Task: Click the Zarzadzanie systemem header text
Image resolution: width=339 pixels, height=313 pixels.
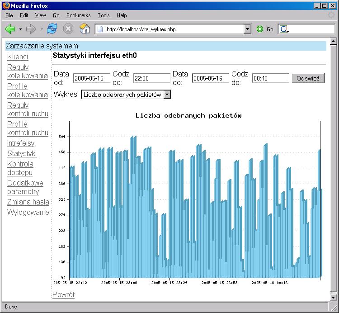Action: click(x=42, y=46)
